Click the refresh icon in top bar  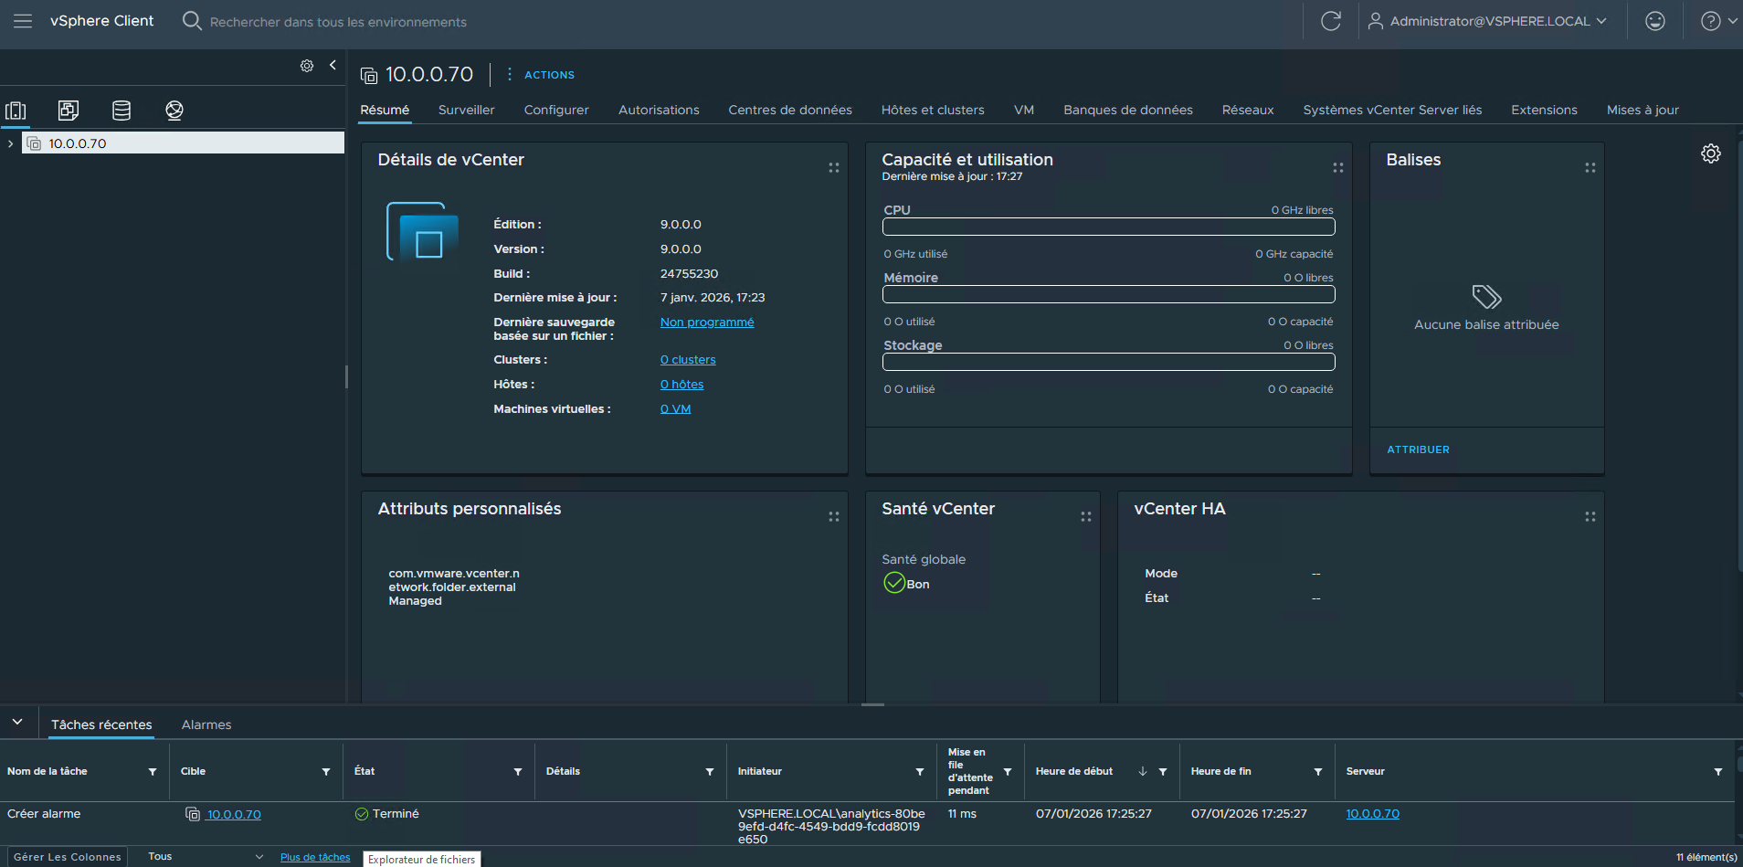point(1331,21)
